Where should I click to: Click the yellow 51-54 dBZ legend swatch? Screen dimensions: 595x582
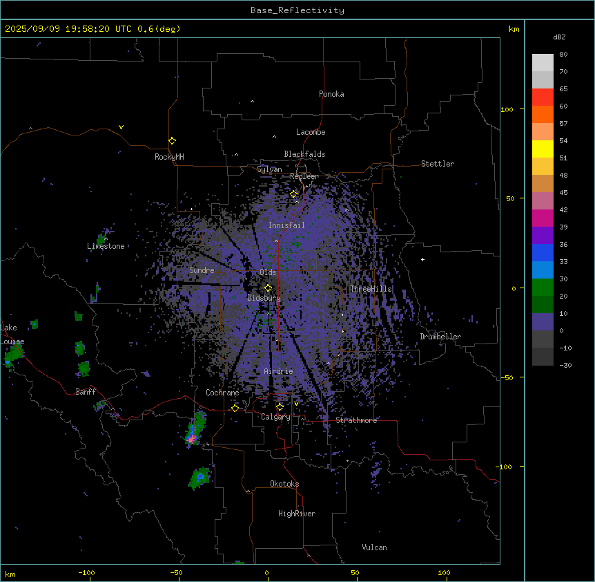pos(543,149)
